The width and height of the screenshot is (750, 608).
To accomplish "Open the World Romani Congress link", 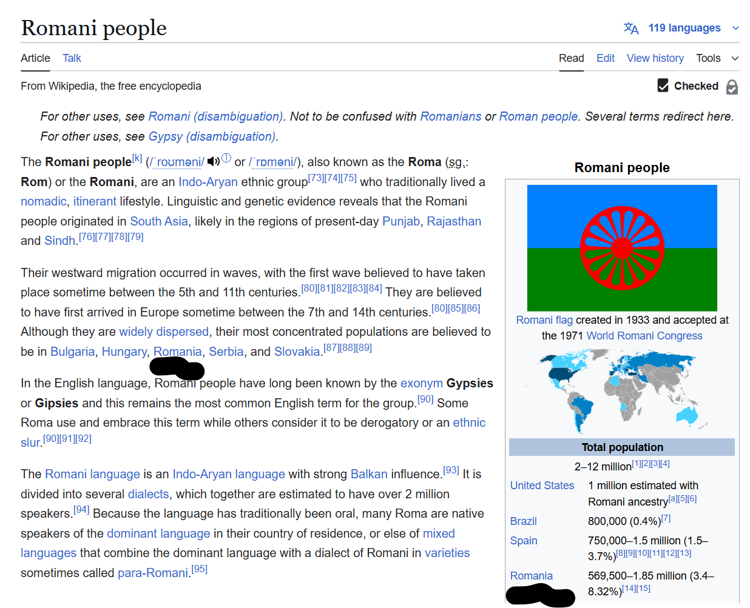I will [x=644, y=336].
